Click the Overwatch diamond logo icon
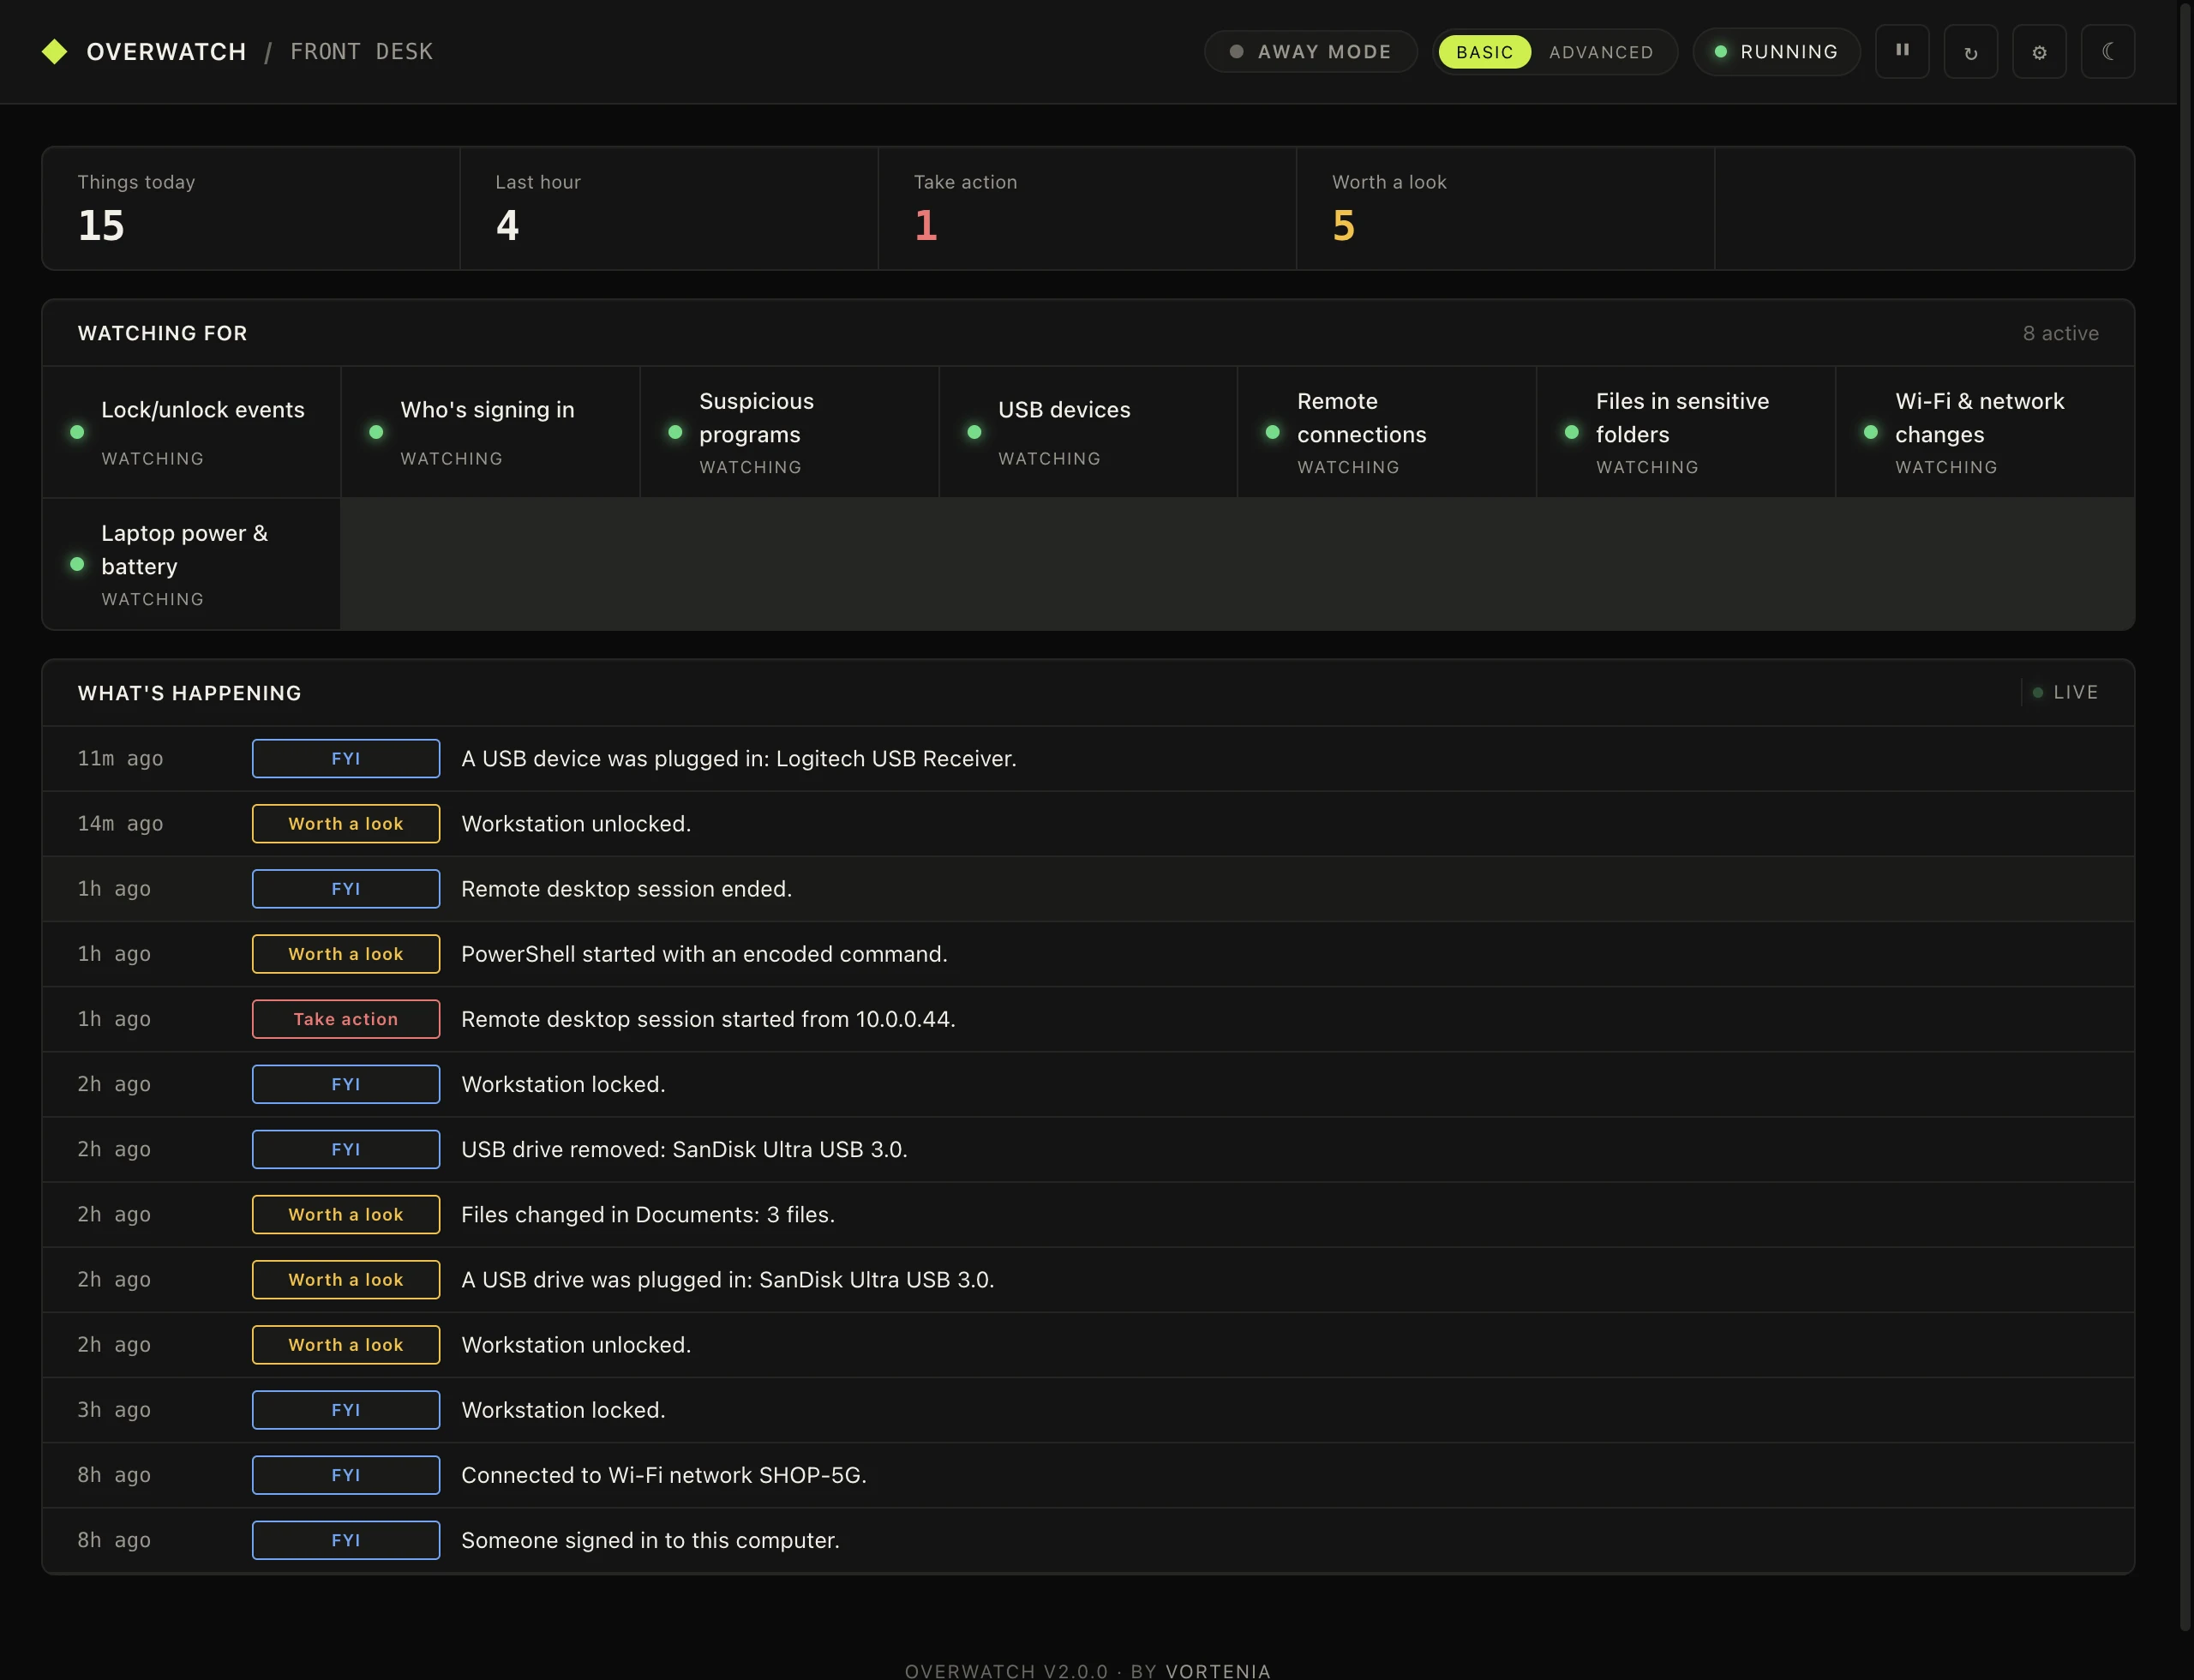 [55, 51]
